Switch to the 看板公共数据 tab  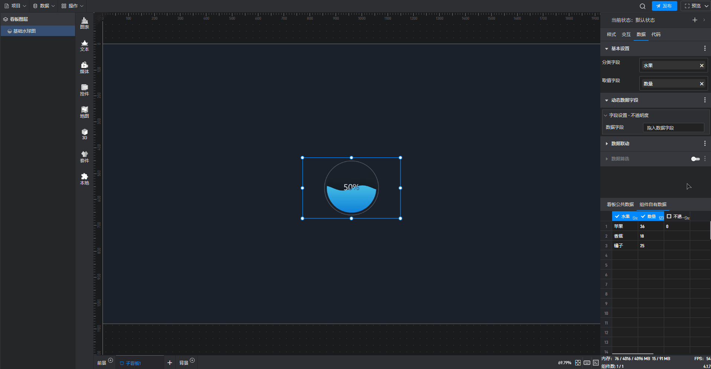(x=620, y=205)
